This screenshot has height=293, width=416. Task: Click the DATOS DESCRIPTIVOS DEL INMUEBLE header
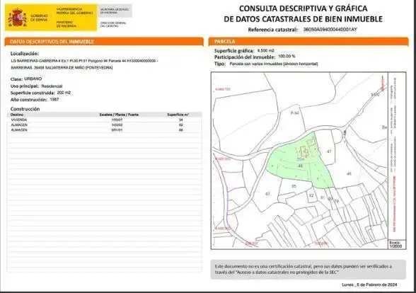[104, 42]
